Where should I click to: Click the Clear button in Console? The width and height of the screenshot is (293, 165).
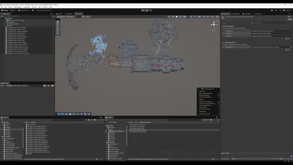tap(2, 86)
